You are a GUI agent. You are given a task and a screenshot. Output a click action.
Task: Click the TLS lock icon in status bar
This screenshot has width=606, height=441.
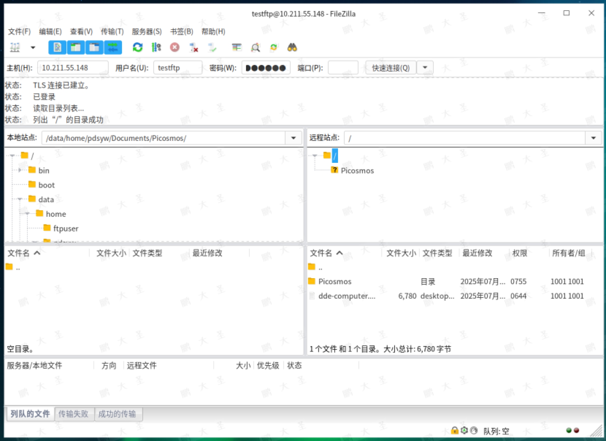454,431
